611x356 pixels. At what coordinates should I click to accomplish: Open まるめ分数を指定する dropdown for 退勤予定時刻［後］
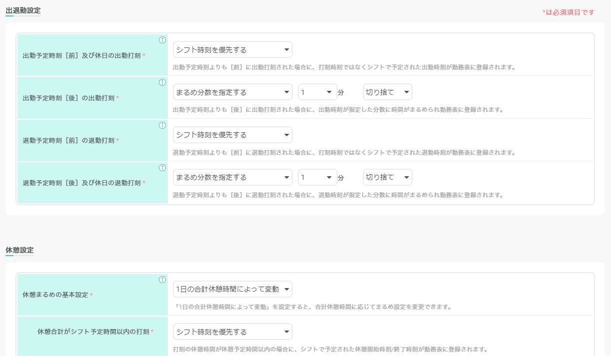(232, 177)
